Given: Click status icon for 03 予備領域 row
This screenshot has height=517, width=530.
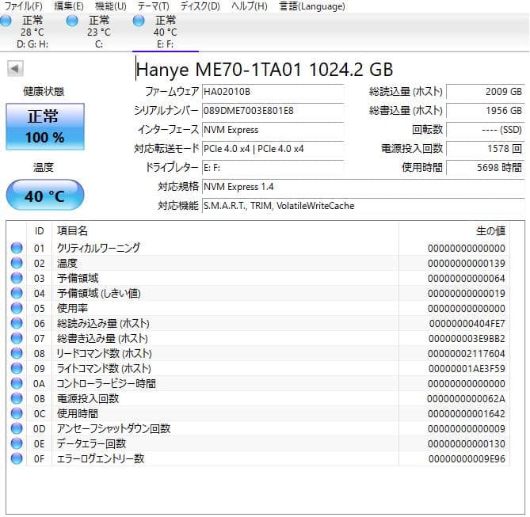Looking at the screenshot, I should point(17,278).
